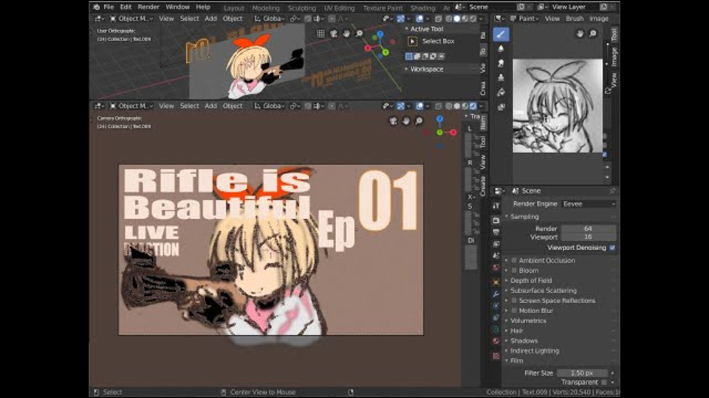
Task: Select the Smear tool in image editor
Action: (x=501, y=63)
